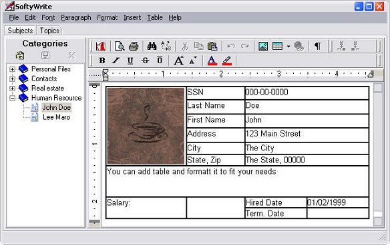
Task: Expand the Real estate category
Action: pos(12,89)
